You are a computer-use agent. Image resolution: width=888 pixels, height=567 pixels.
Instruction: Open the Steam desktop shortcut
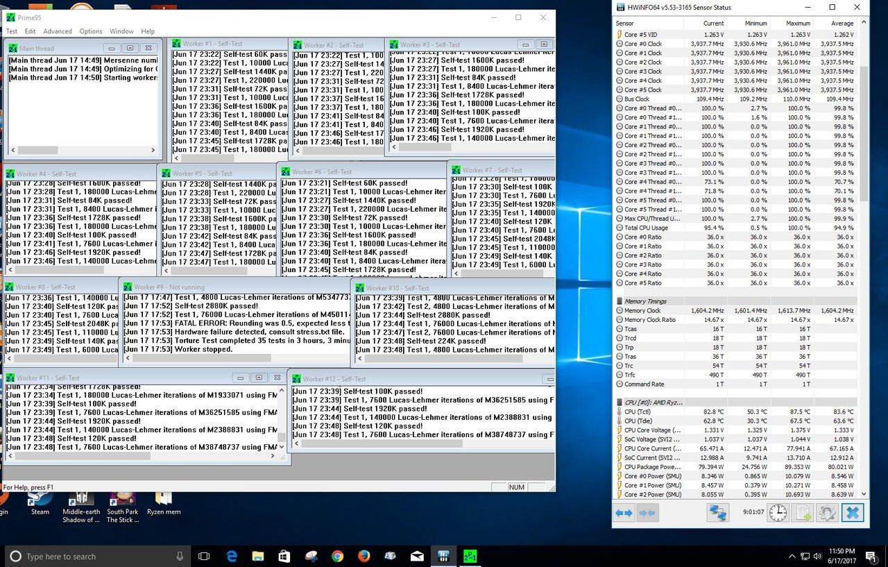[x=40, y=504]
